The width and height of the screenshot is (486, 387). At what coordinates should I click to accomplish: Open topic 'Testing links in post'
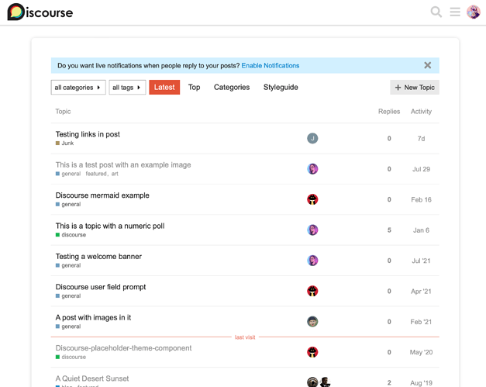click(88, 134)
